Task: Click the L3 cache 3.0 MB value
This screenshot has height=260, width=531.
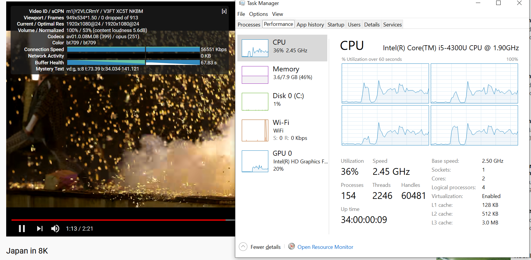Action: 490,223
